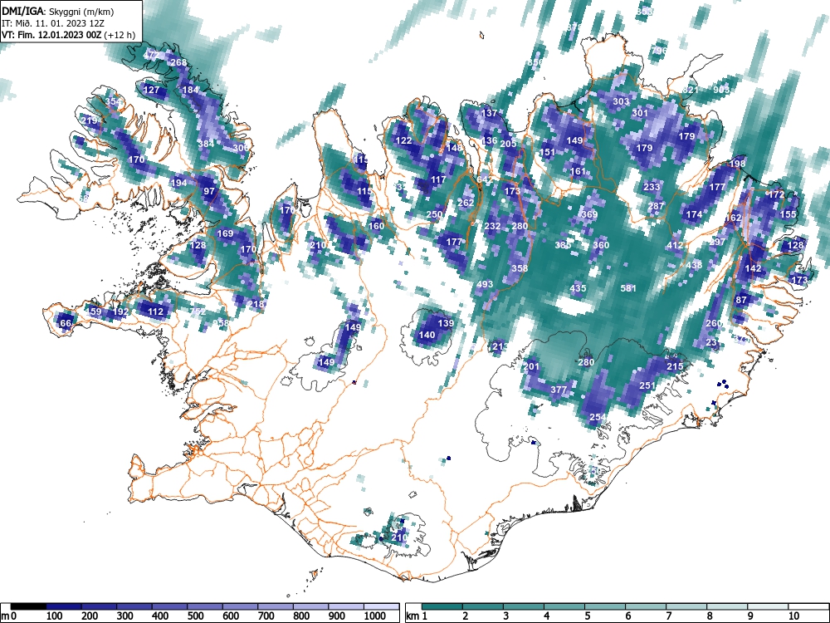Screen dimensions: 830x623
Task: Click visibility value 122 on the map
Action: click(404, 140)
